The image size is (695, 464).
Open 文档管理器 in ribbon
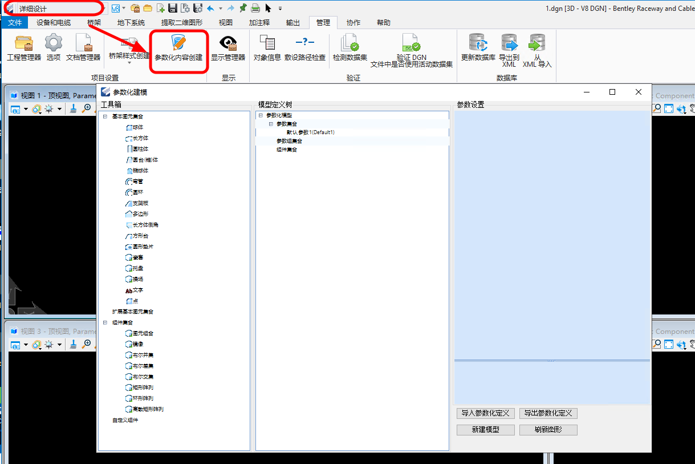point(83,48)
